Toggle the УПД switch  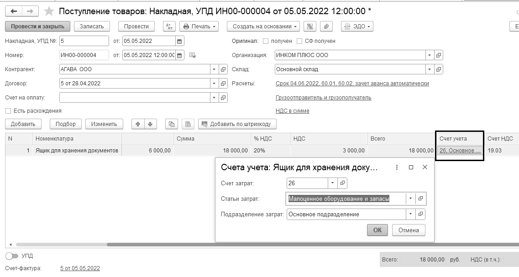[x=11, y=256]
